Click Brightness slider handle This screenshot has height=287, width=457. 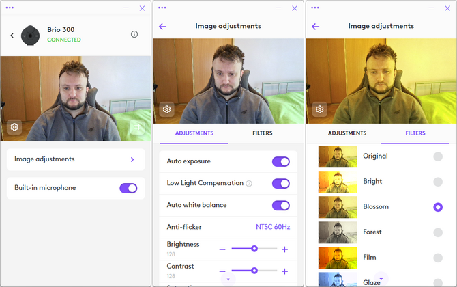click(254, 249)
